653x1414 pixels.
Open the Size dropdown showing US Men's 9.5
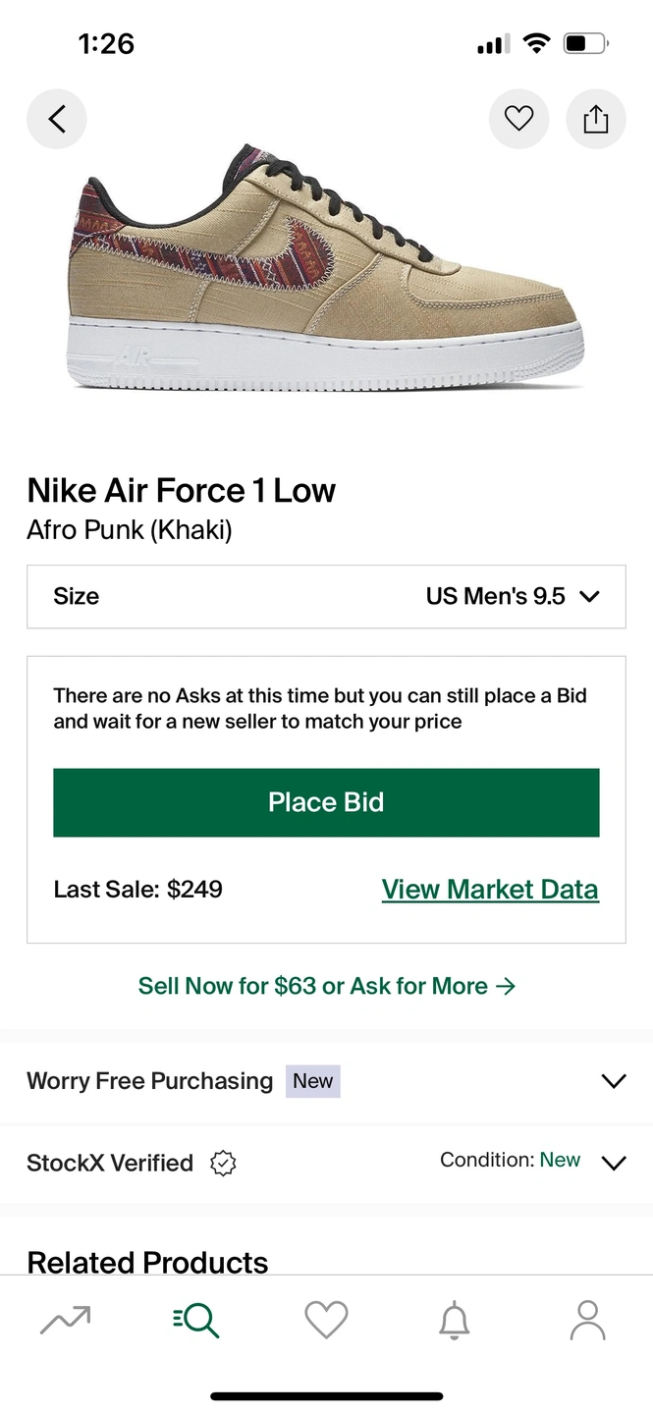click(x=326, y=596)
